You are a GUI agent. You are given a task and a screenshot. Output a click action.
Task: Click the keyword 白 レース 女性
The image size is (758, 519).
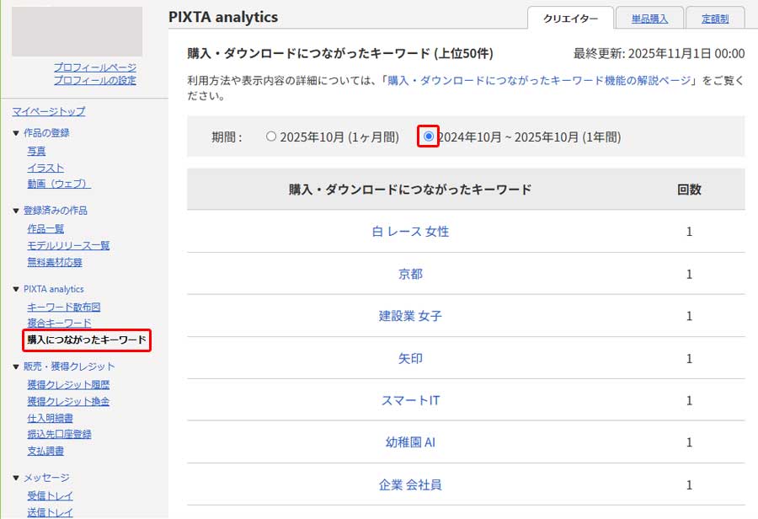(410, 232)
